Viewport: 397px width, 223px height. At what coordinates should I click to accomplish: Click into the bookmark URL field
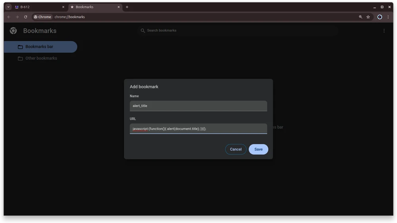[x=198, y=129]
